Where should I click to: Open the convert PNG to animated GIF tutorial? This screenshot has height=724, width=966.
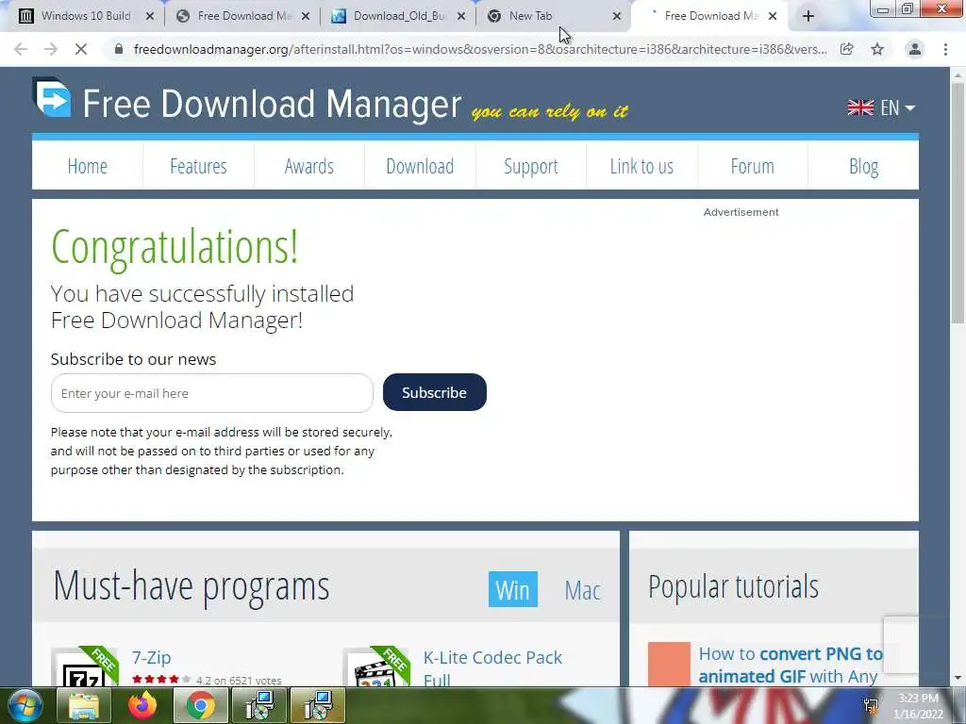pyautogui.click(x=791, y=665)
